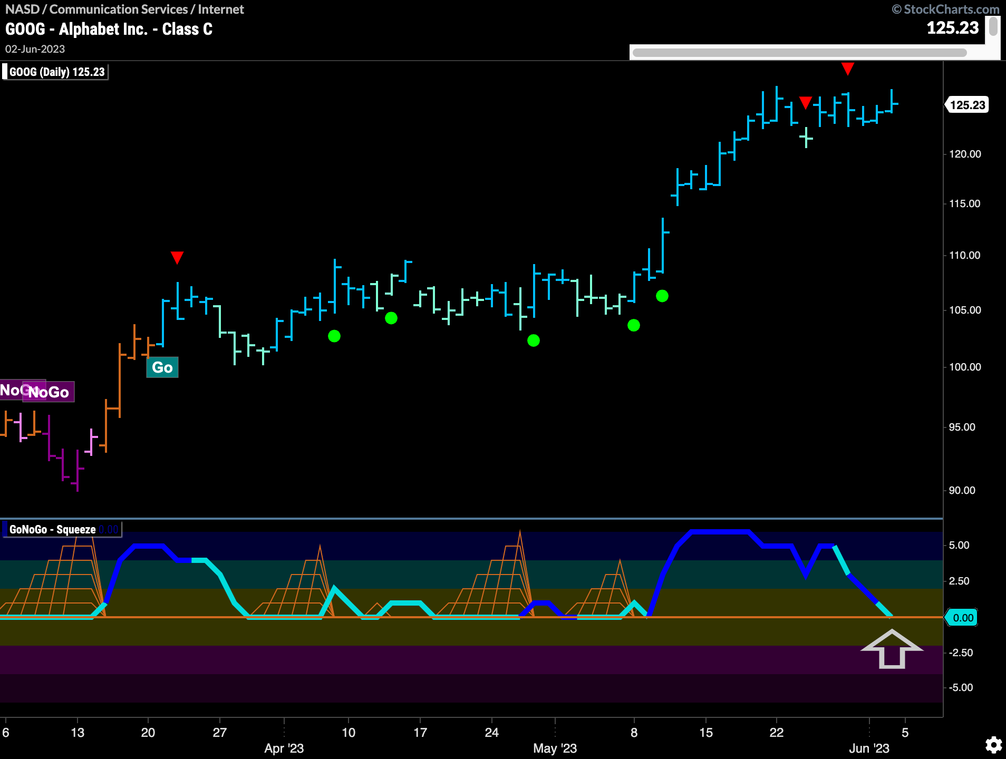Viewport: 1006px width, 759px height.
Task: Click the large 125.23 price in the header
Action: (953, 28)
